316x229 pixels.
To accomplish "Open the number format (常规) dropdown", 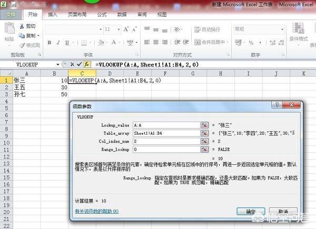I will pyautogui.click(x=282, y=29).
